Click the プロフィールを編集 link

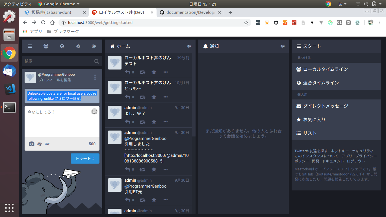pos(55,80)
